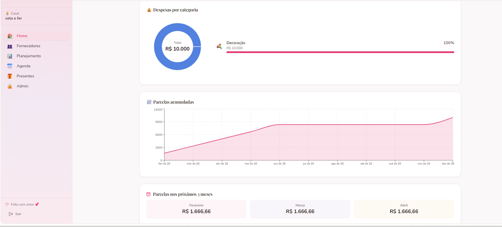Log out with the Sair link
This screenshot has height=227, width=502.
click(15, 214)
